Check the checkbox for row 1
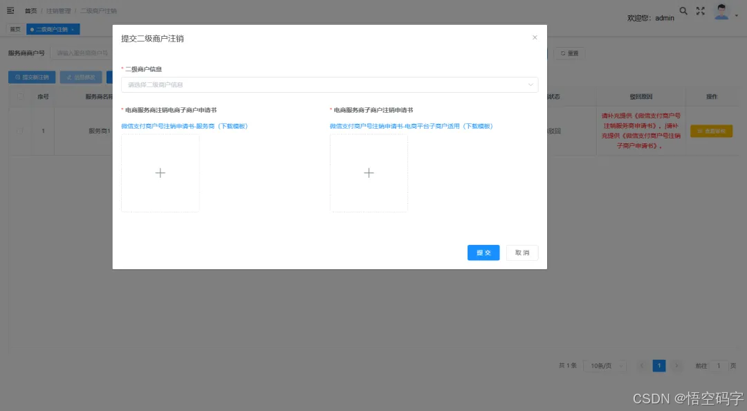This screenshot has width=747, height=411. (x=20, y=131)
